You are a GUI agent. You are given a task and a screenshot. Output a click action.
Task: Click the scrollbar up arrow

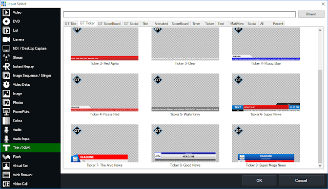coord(320,30)
